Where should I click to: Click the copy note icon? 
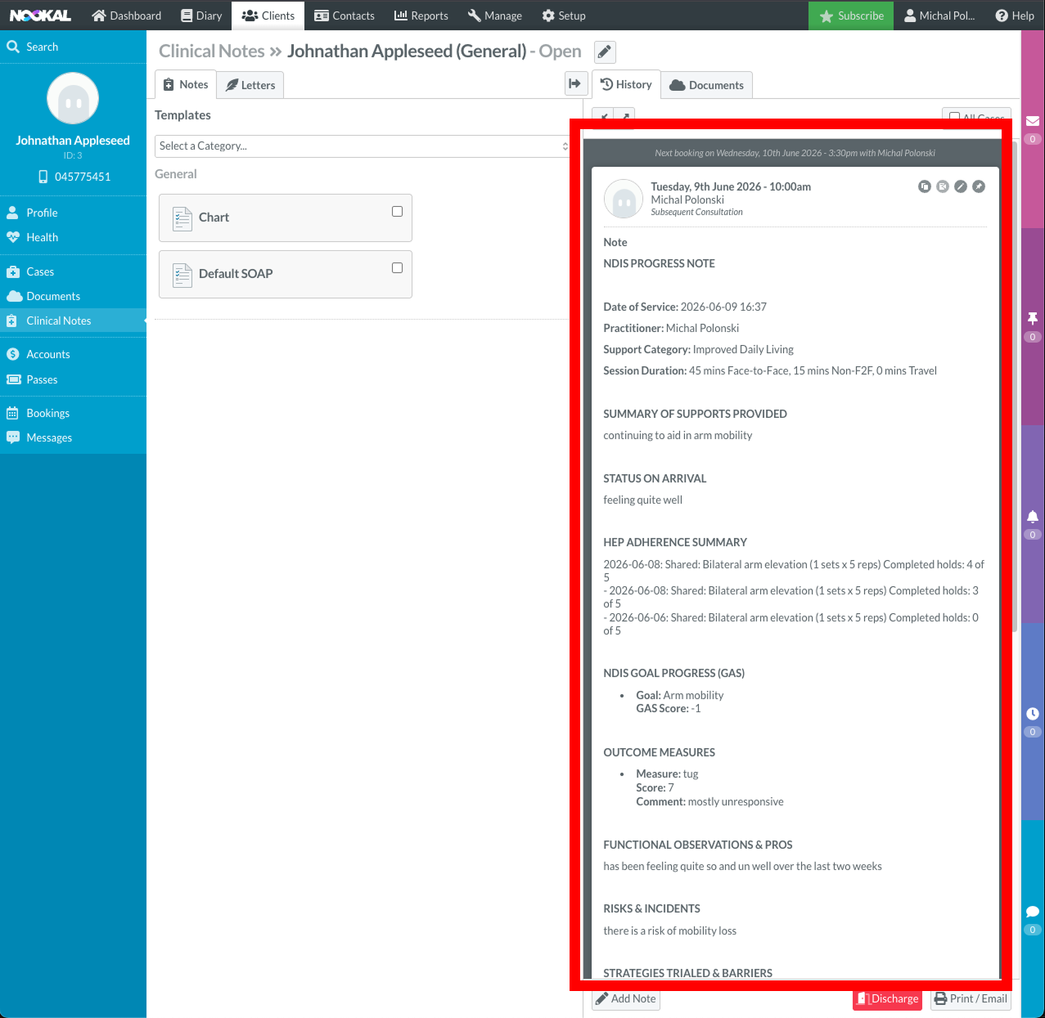tap(925, 186)
